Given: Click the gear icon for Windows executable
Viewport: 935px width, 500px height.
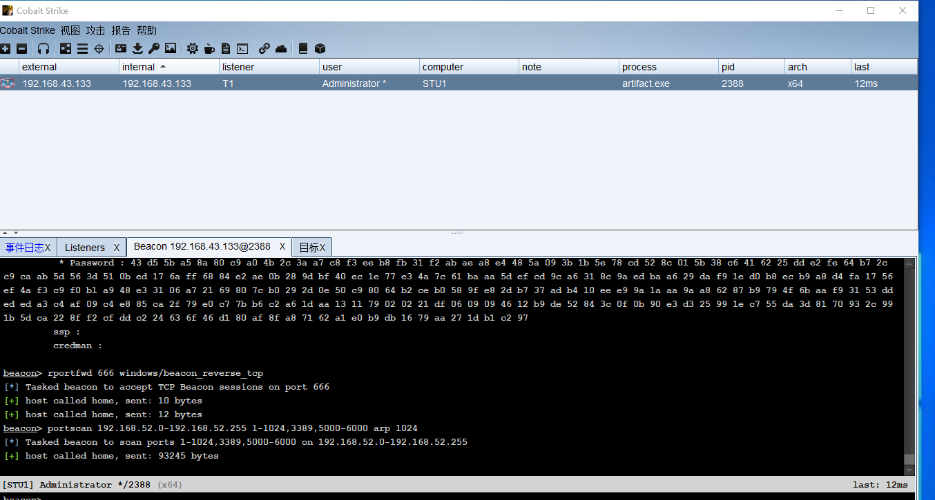Looking at the screenshot, I should [x=193, y=48].
